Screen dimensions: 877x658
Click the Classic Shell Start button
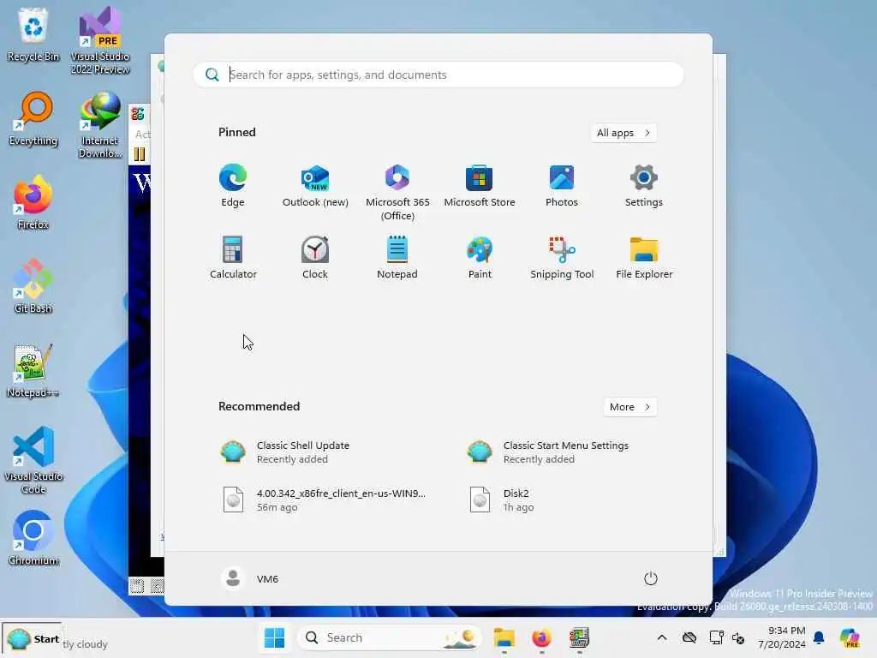[32, 638]
